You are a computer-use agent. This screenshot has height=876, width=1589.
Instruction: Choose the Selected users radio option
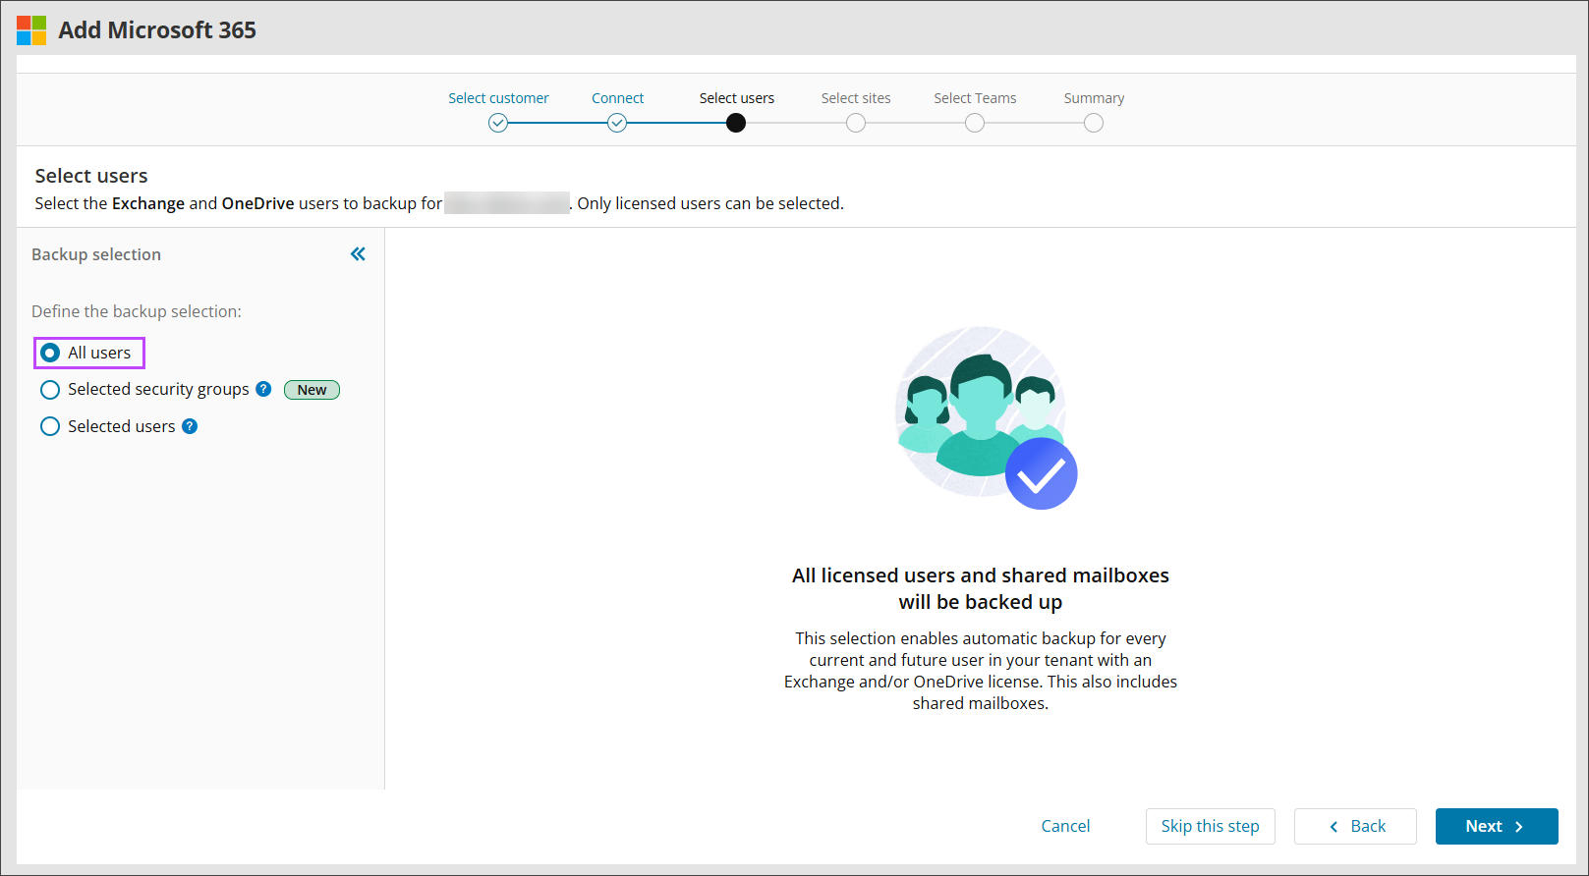pyautogui.click(x=50, y=426)
